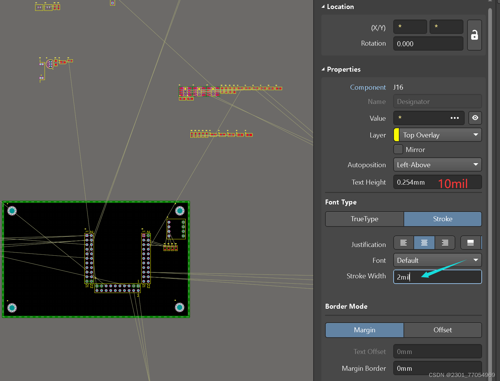Switch font type to TrueType
This screenshot has height=381, width=500.
tap(364, 219)
